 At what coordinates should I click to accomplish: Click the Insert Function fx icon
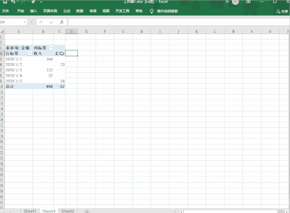pyautogui.click(x=62, y=22)
